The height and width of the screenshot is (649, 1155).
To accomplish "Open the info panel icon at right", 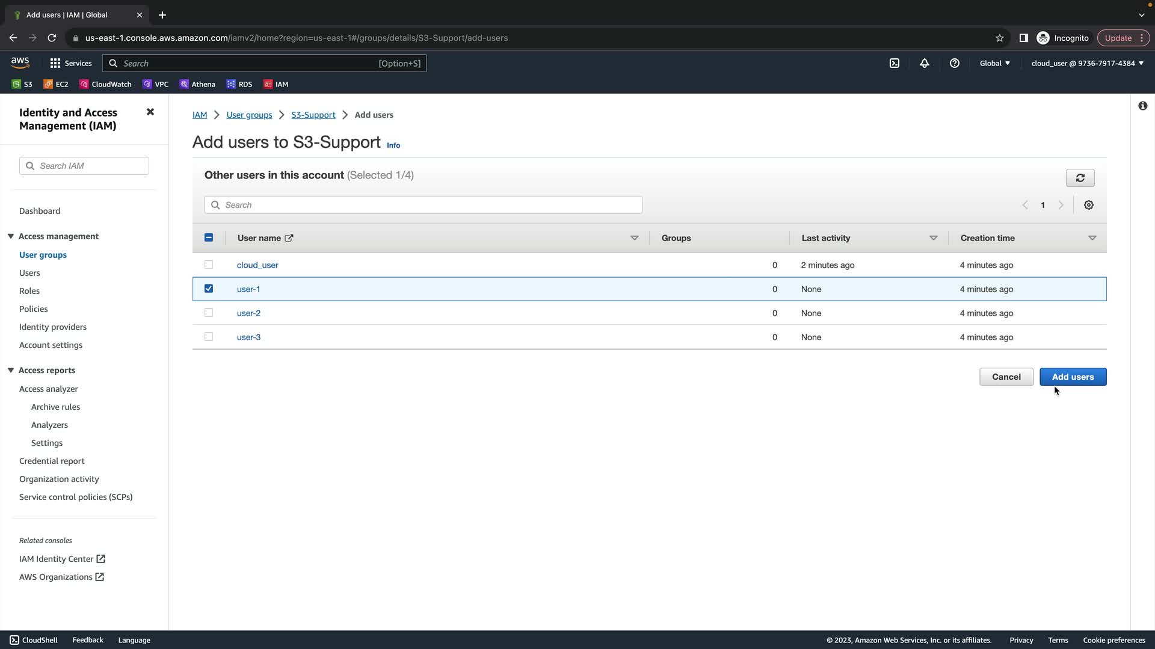I will point(1142,106).
